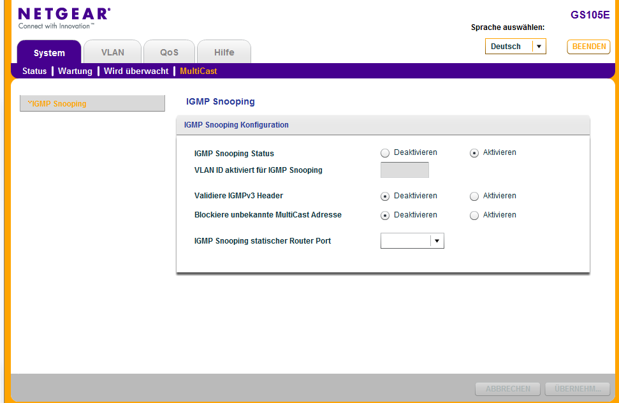The height and width of the screenshot is (403, 619).
Task: Click the NETGEAR logo
Action: point(64,17)
